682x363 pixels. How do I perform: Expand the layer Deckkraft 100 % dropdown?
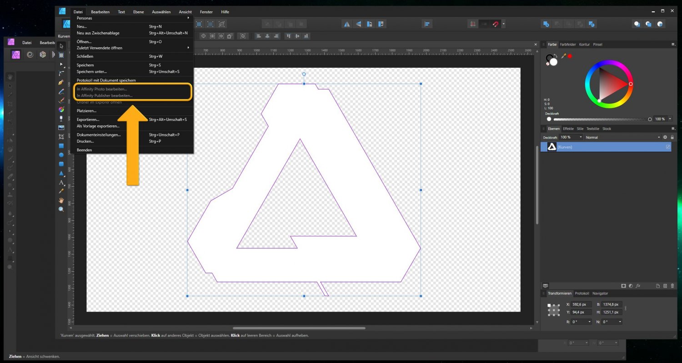(x=581, y=137)
